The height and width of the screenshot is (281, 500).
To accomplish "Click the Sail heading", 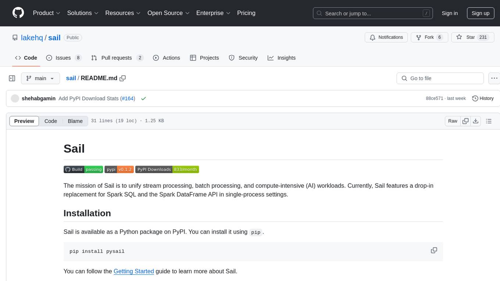I will (x=74, y=149).
